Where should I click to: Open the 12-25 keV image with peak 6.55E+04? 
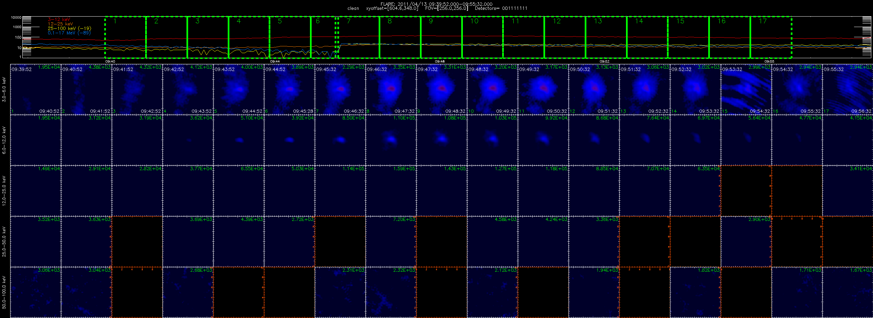[x=239, y=191]
